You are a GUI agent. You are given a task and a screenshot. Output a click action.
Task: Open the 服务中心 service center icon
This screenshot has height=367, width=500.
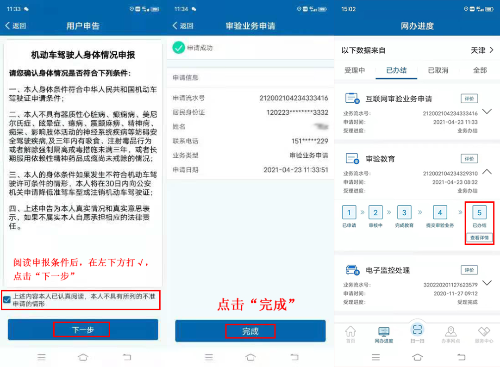tap(485, 331)
